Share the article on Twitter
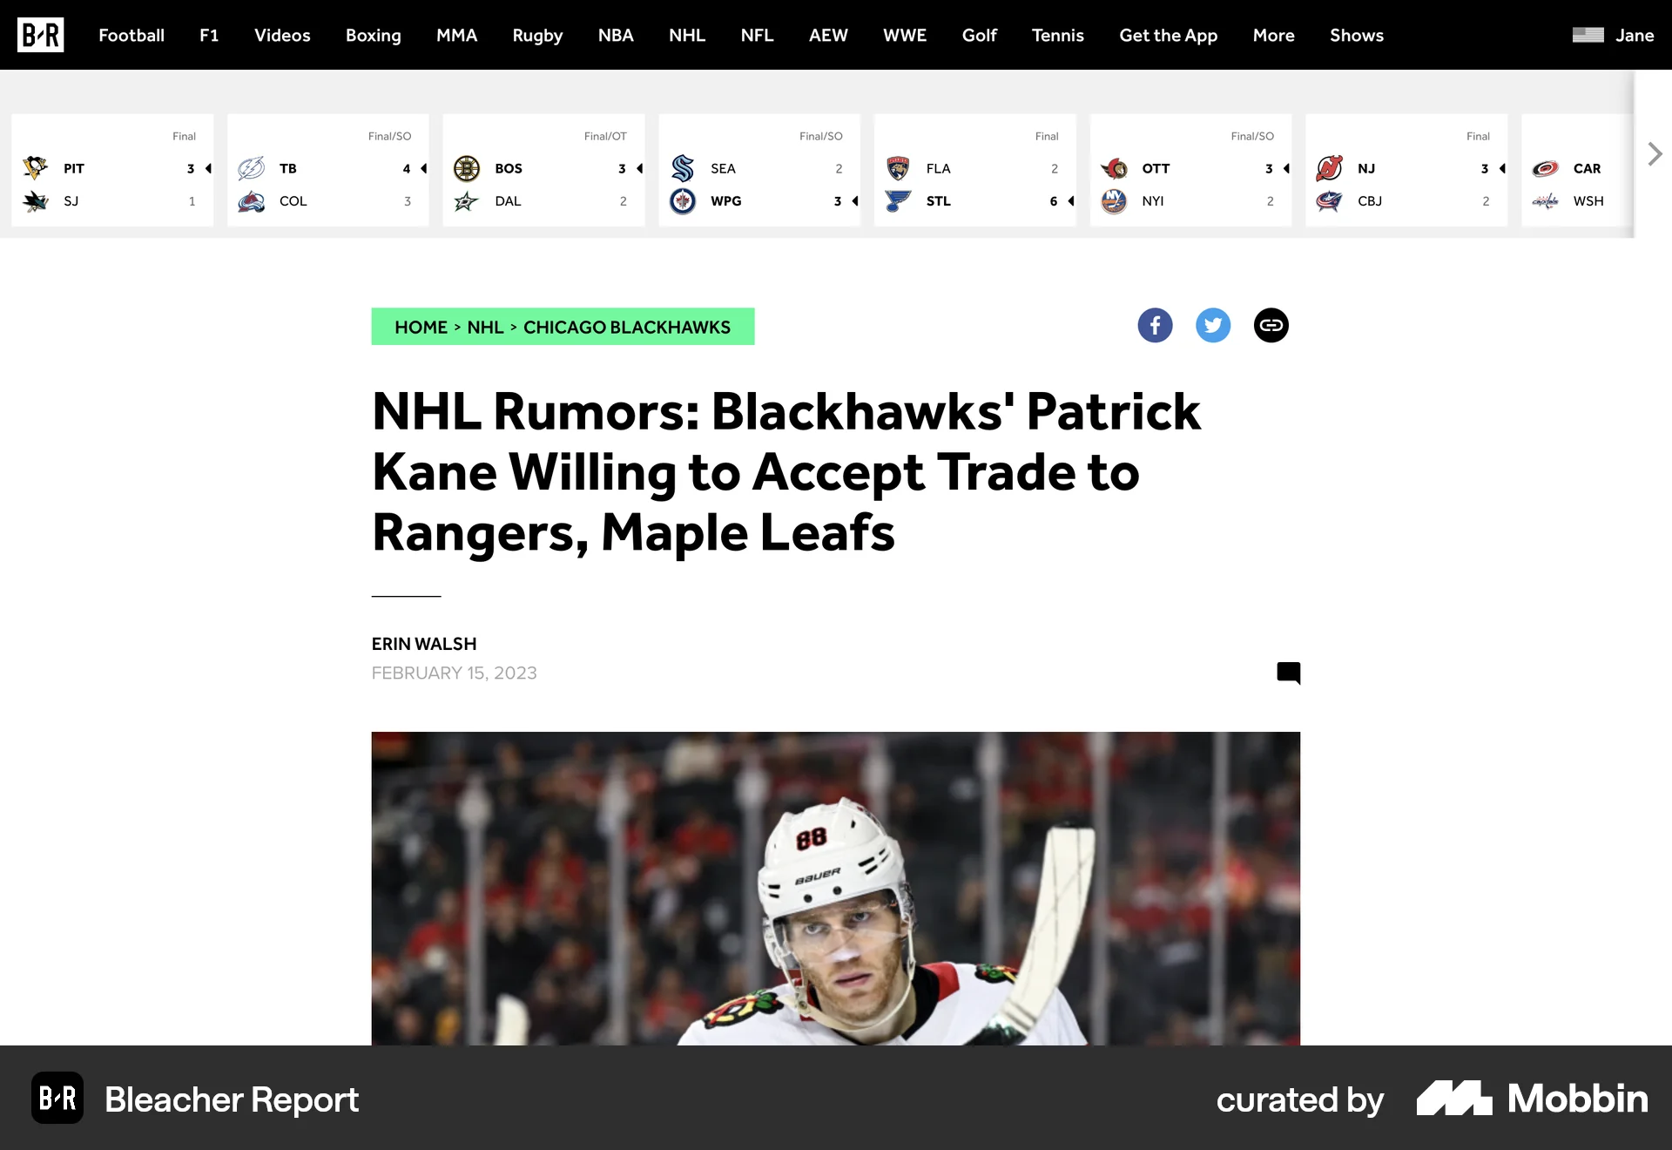 [1213, 325]
